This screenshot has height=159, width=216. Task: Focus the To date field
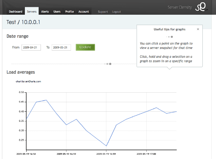point(61,47)
